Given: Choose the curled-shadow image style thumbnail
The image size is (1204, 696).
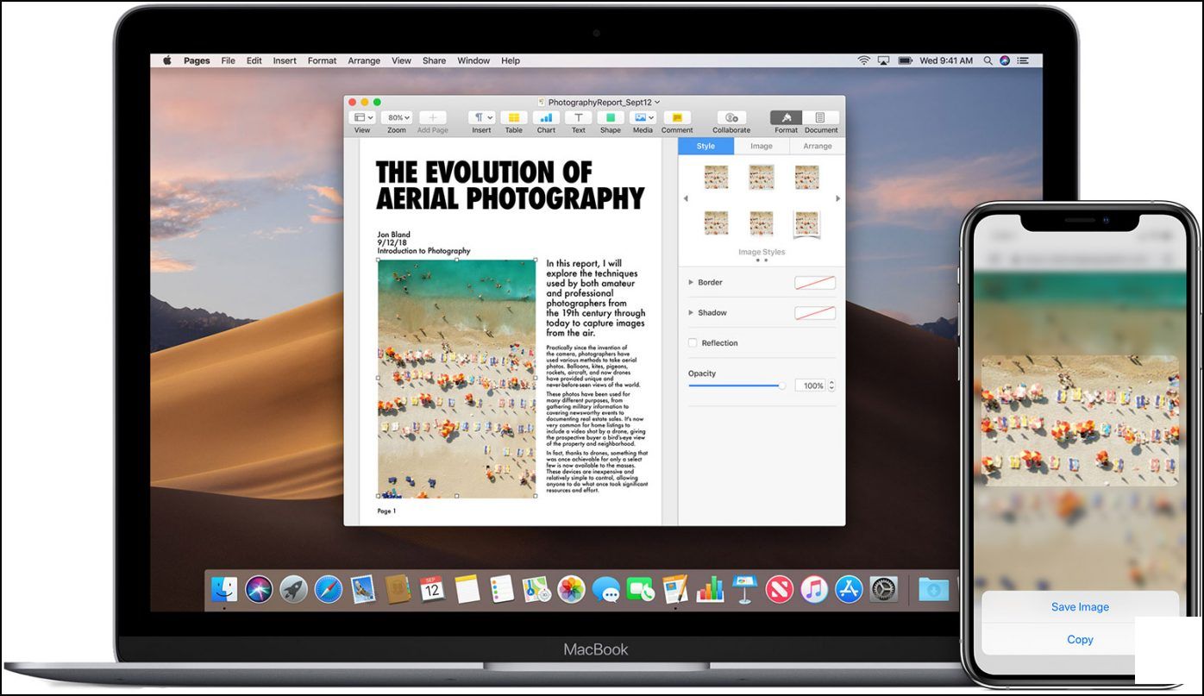Looking at the screenshot, I should (806, 224).
